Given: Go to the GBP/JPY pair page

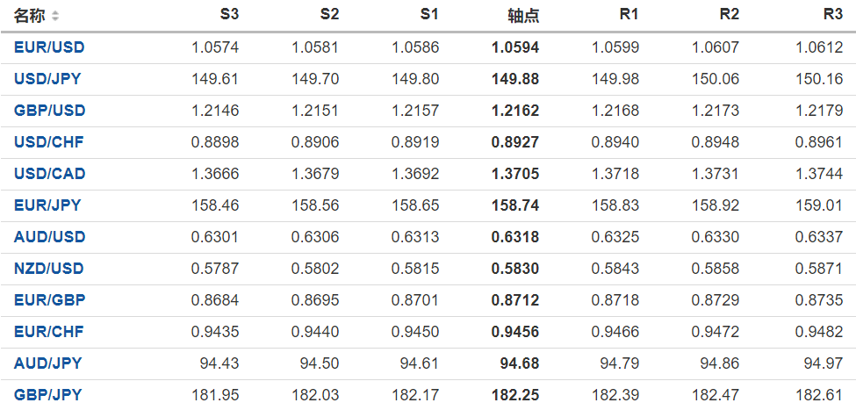Looking at the screenshot, I should point(47,395).
